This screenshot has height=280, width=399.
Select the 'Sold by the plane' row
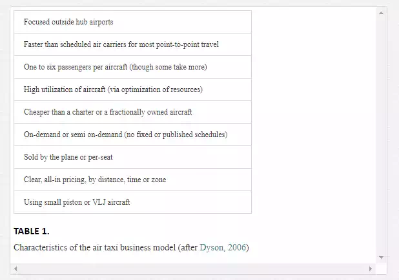(132, 157)
